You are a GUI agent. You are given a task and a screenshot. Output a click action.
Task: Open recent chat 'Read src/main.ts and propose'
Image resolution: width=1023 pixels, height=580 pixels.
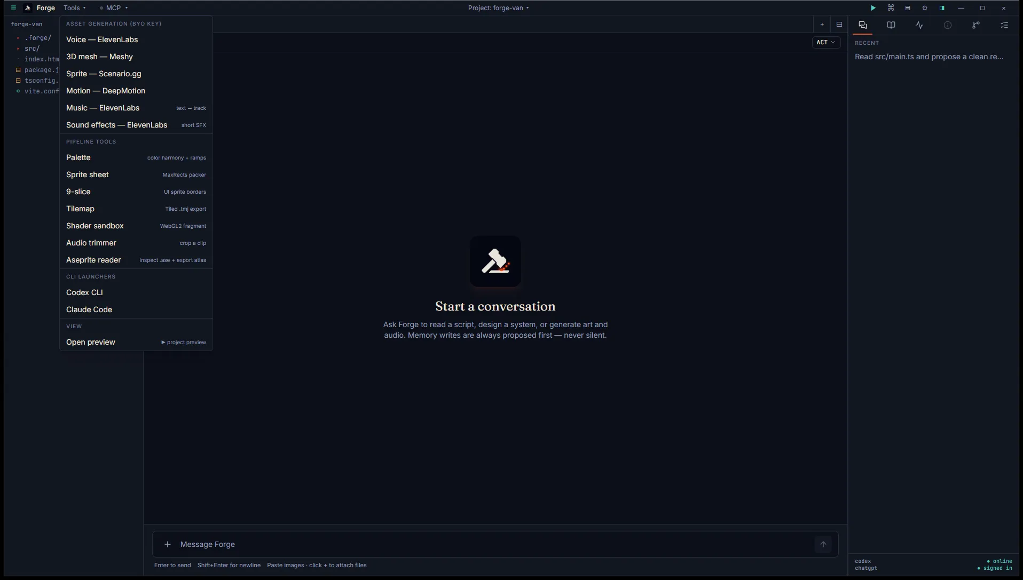point(929,57)
